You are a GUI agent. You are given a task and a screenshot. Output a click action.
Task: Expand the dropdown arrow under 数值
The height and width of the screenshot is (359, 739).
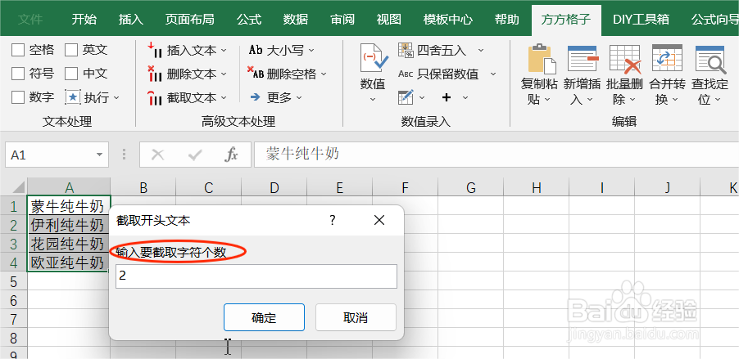point(373,99)
